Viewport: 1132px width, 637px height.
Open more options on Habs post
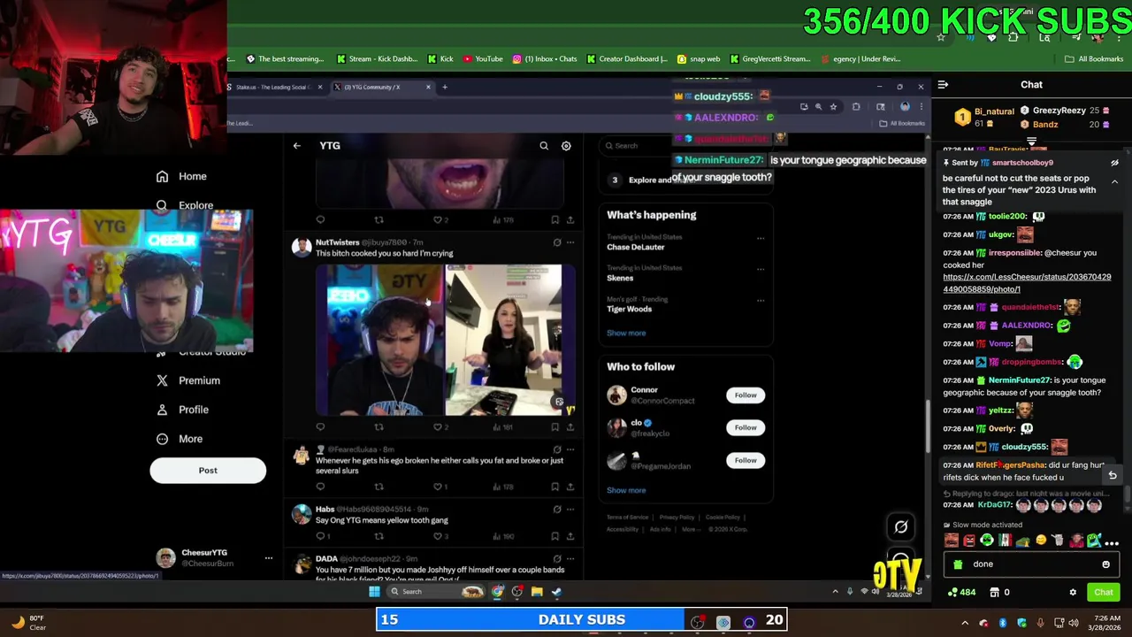pyautogui.click(x=570, y=510)
